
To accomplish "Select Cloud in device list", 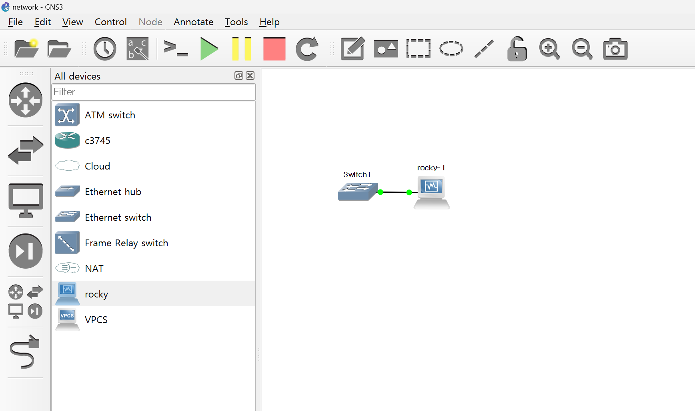I will pos(154,166).
